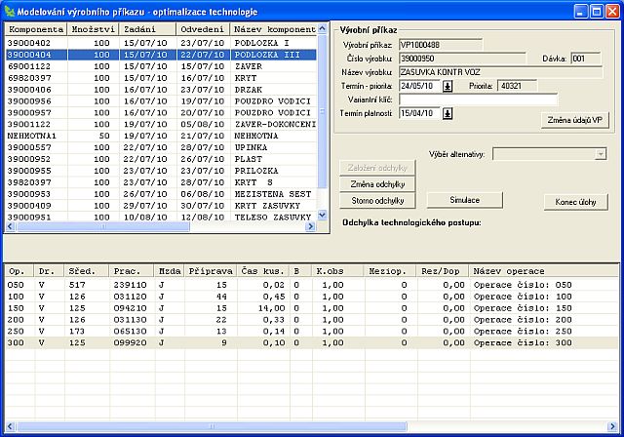Click the Příprava column header
Image resolution: width=624 pixels, height=437 pixels.
coord(211,271)
